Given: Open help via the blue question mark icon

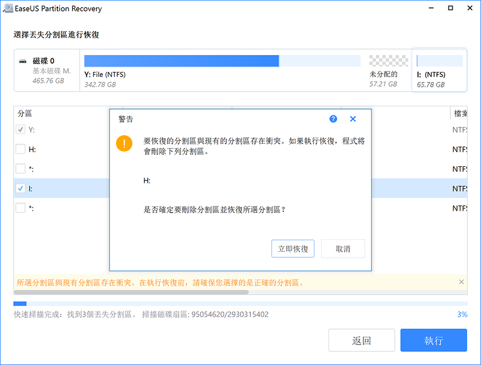Looking at the screenshot, I should [x=333, y=119].
